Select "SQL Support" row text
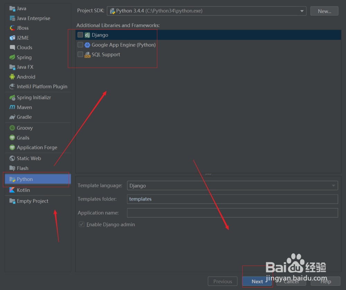The width and height of the screenshot is (346, 290). click(x=106, y=55)
